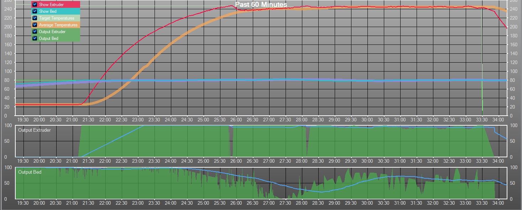Toggle the Average Temperatures checkbox

pyautogui.click(x=35, y=25)
